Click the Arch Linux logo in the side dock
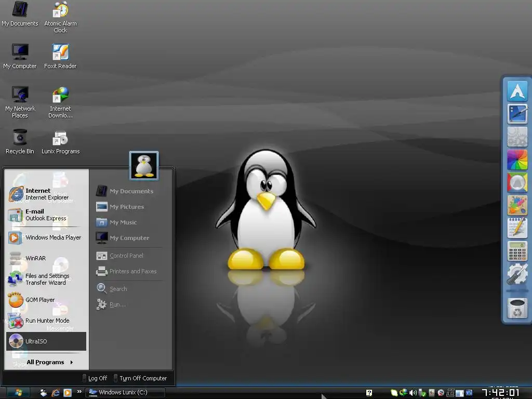532x399 pixels. [517, 90]
